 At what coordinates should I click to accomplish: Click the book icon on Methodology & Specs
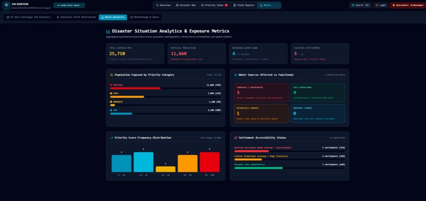(132, 17)
